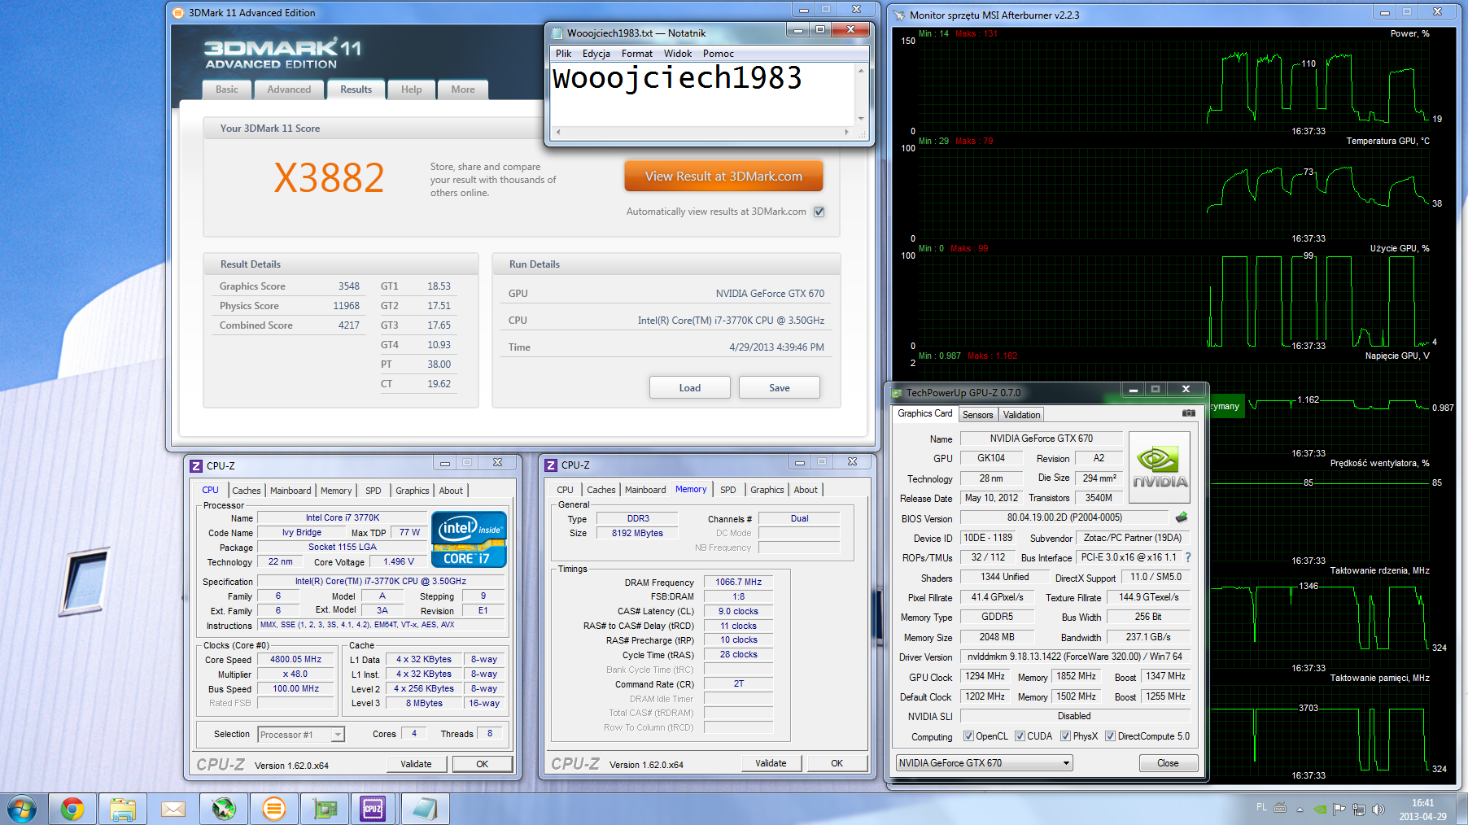Toggle the OpenCL checkbox in GPU-Z
1468x825 pixels.
(x=968, y=736)
